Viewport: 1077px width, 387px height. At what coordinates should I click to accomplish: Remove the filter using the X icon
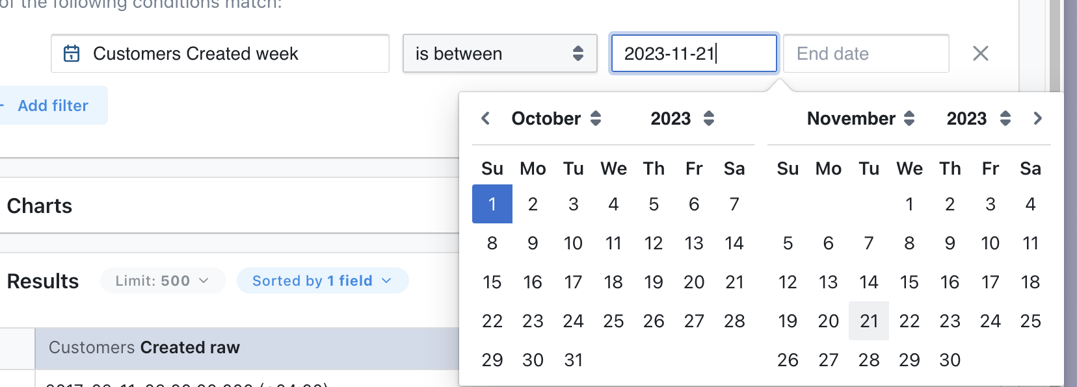(981, 54)
